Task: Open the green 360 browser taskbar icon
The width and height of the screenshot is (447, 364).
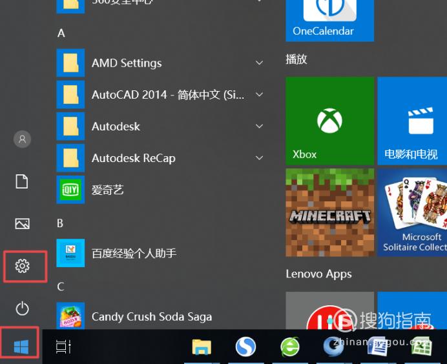Action: [x=289, y=347]
